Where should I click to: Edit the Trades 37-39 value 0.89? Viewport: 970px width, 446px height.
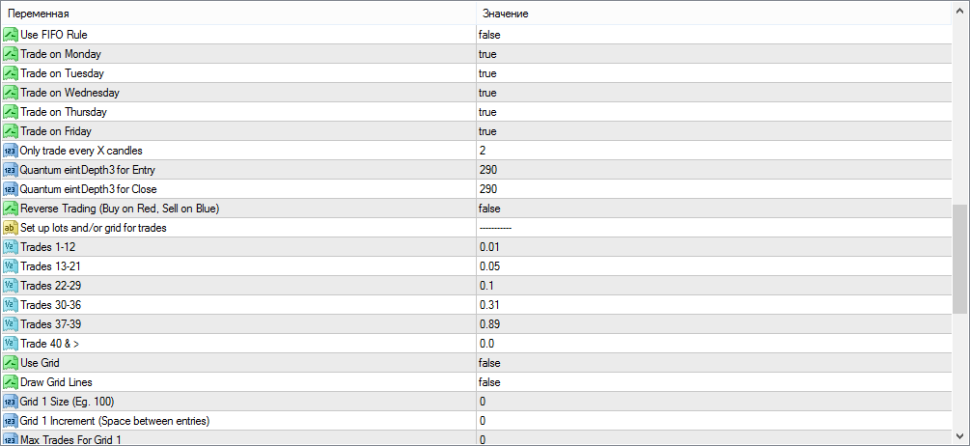click(714, 324)
